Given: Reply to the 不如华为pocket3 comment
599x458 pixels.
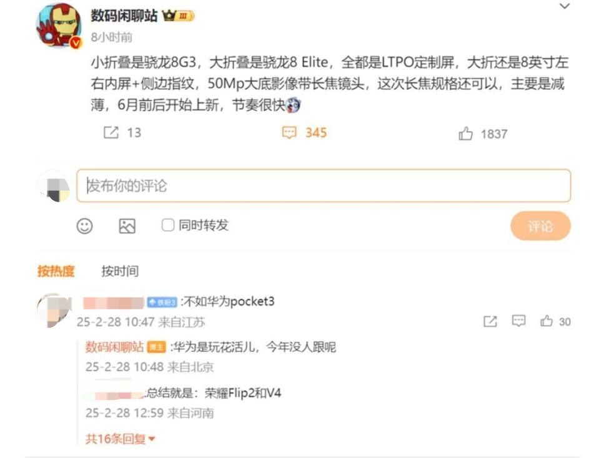Looking at the screenshot, I should (518, 321).
